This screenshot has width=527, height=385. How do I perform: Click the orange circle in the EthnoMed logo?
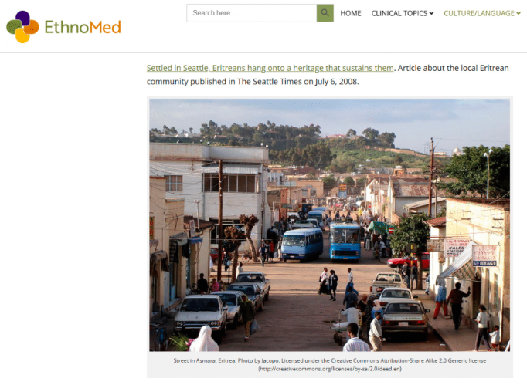coord(32,27)
